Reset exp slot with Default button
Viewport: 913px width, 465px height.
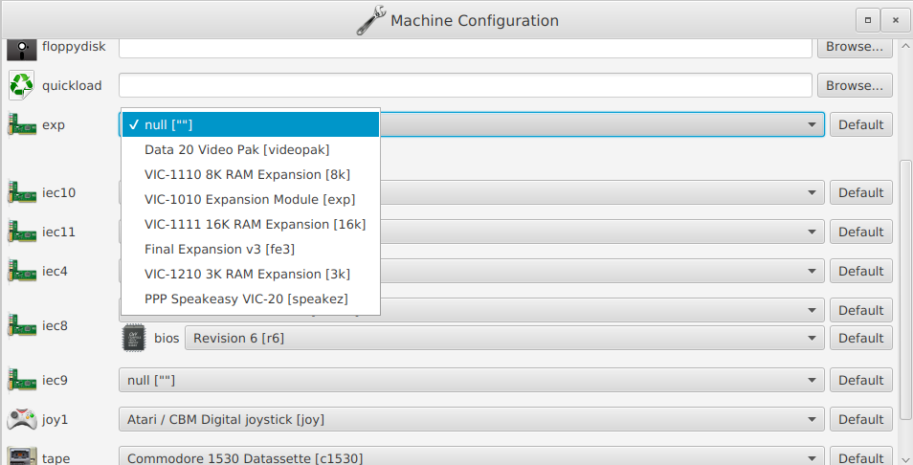click(x=860, y=124)
